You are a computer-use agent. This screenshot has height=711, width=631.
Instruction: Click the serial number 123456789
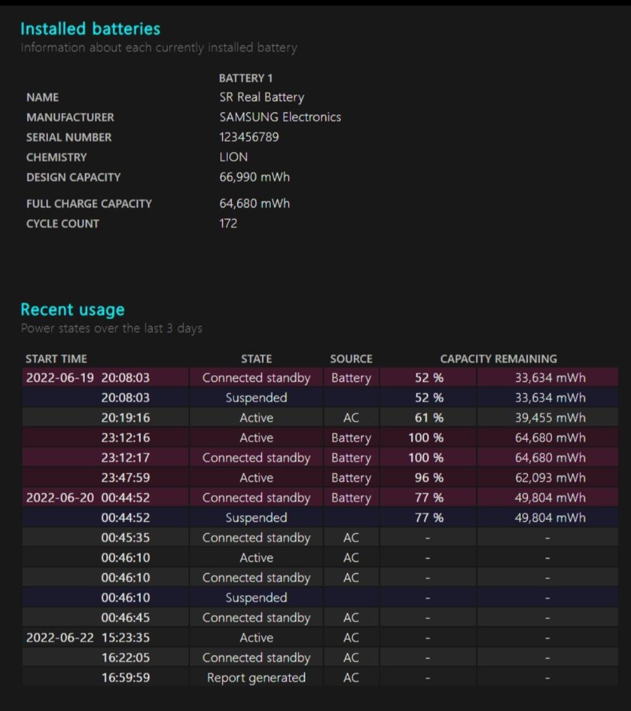249,137
